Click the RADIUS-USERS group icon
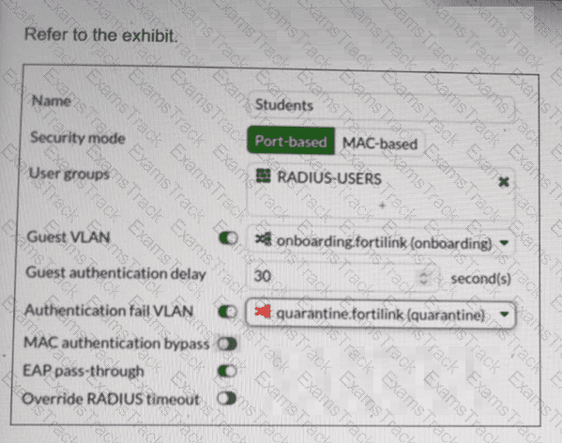Screen dimensions: 562x443 click(x=263, y=176)
